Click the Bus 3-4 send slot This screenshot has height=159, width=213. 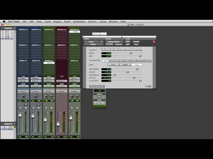(49, 63)
